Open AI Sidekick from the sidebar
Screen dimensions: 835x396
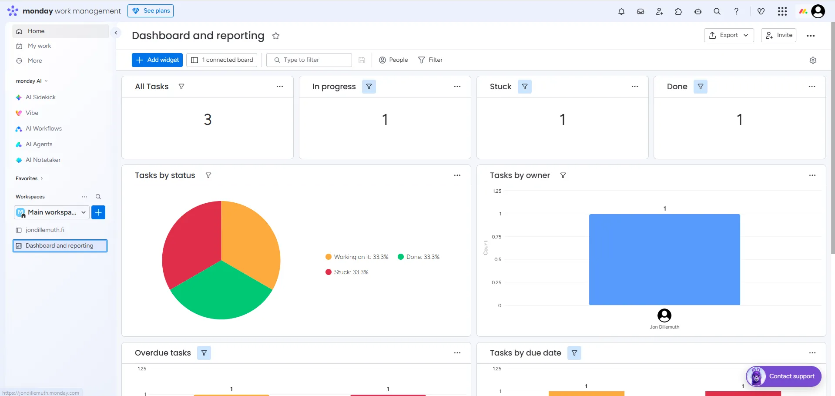(41, 97)
